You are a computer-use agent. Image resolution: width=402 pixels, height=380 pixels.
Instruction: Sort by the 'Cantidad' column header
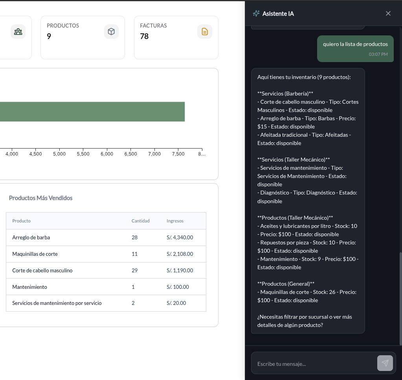click(140, 221)
